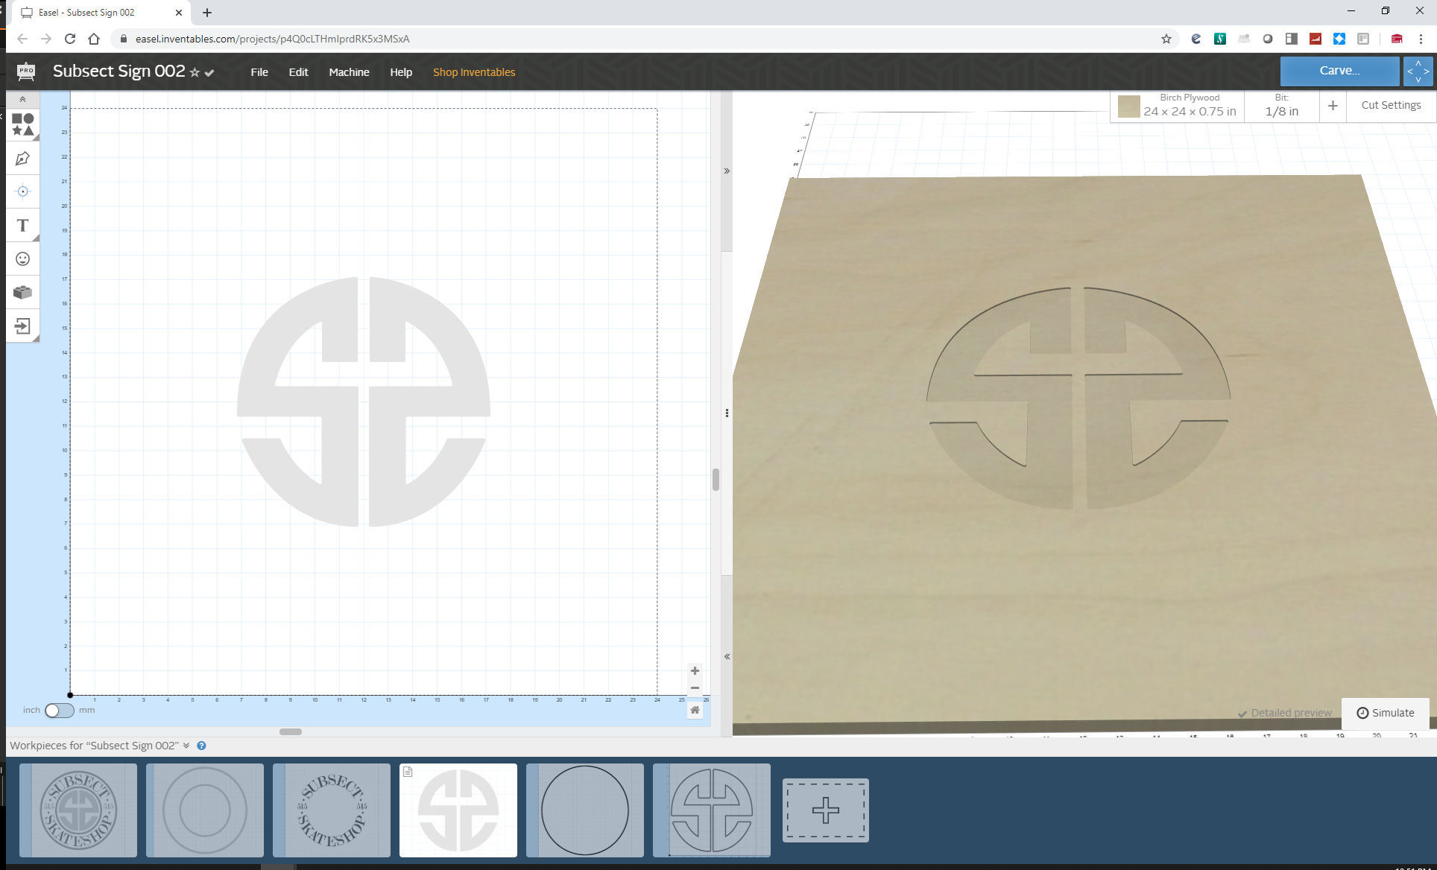Collapse the Workpieces panel chevron

click(186, 746)
